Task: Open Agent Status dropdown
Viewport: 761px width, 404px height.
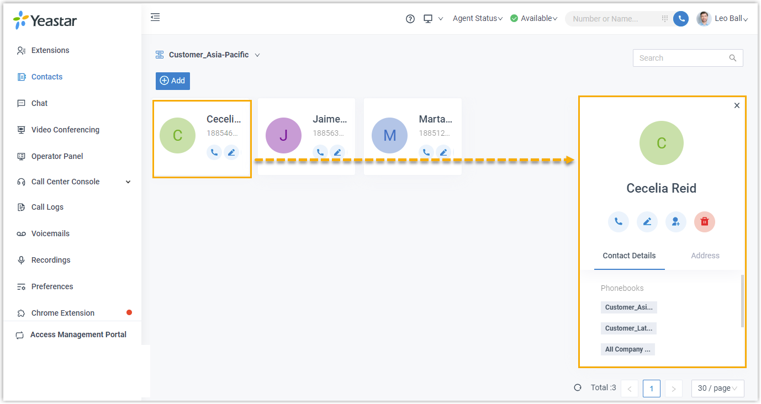Action: pos(478,19)
